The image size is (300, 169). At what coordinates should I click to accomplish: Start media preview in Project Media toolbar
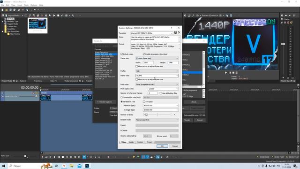coord(54,15)
